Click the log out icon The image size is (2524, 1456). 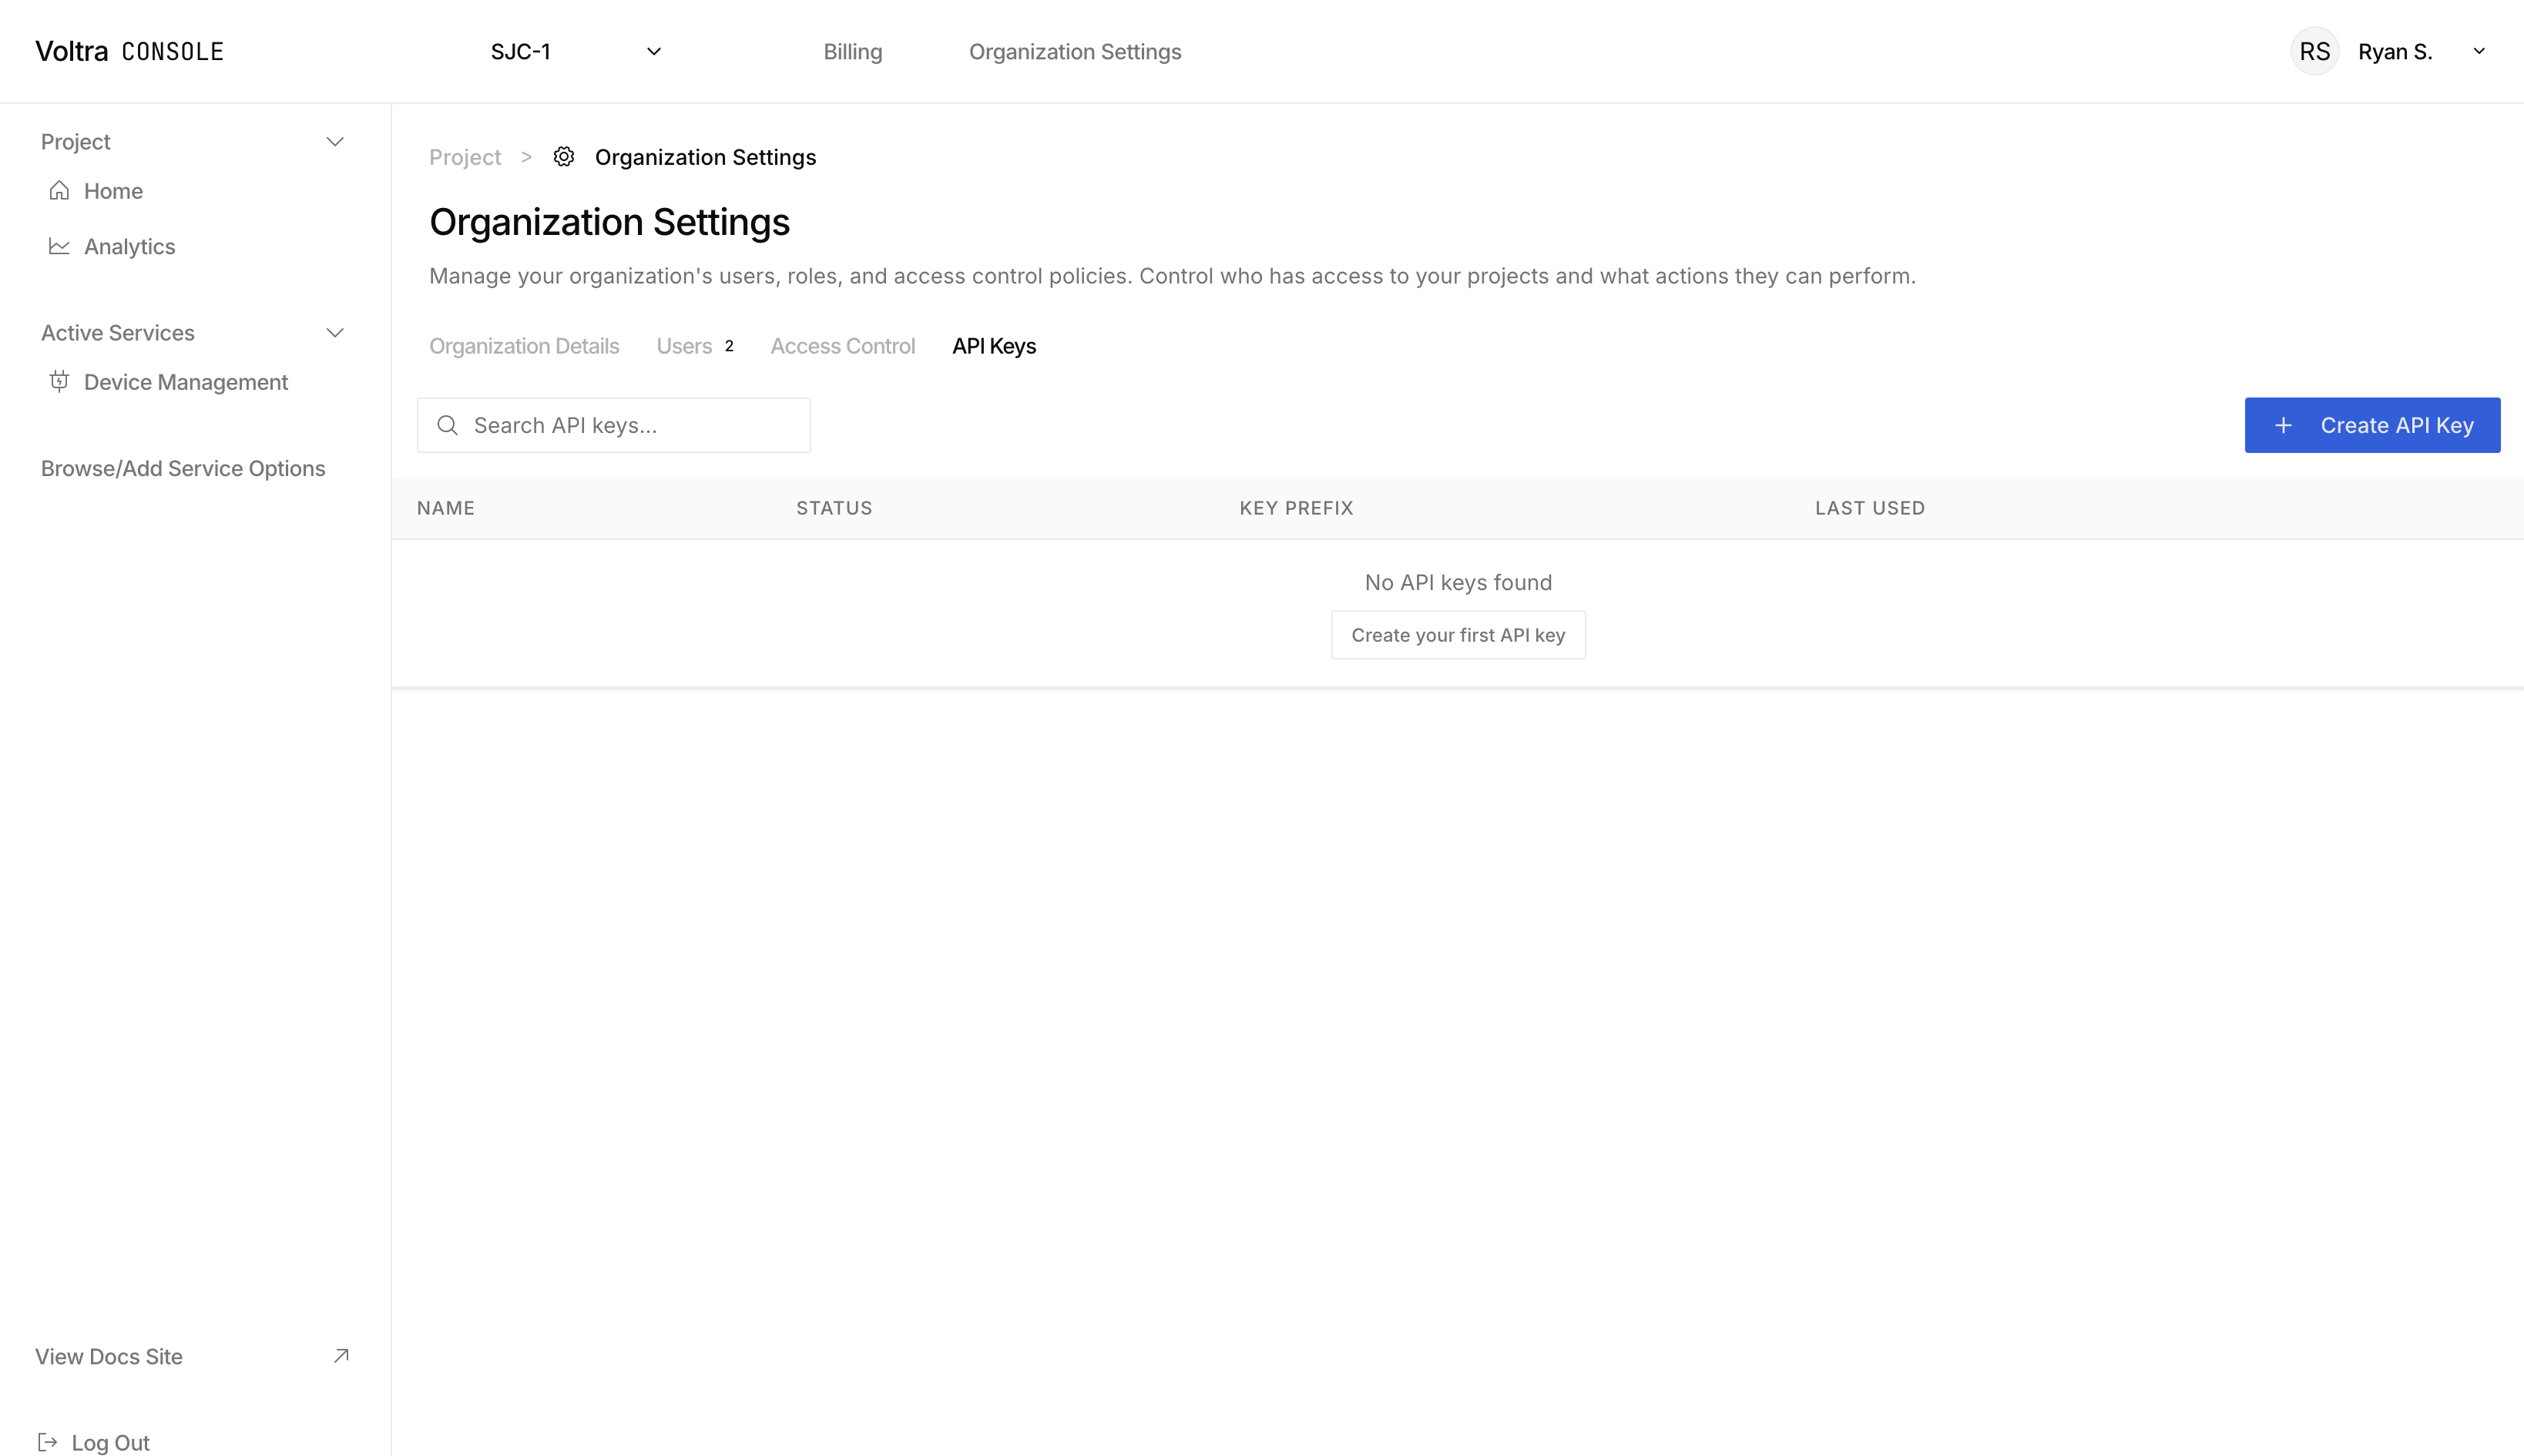[x=47, y=1442]
